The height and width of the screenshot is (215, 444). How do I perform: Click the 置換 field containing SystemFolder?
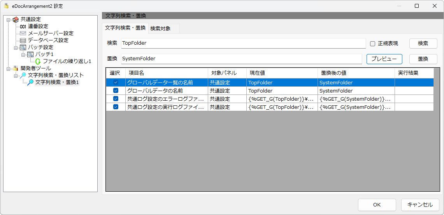coord(242,59)
